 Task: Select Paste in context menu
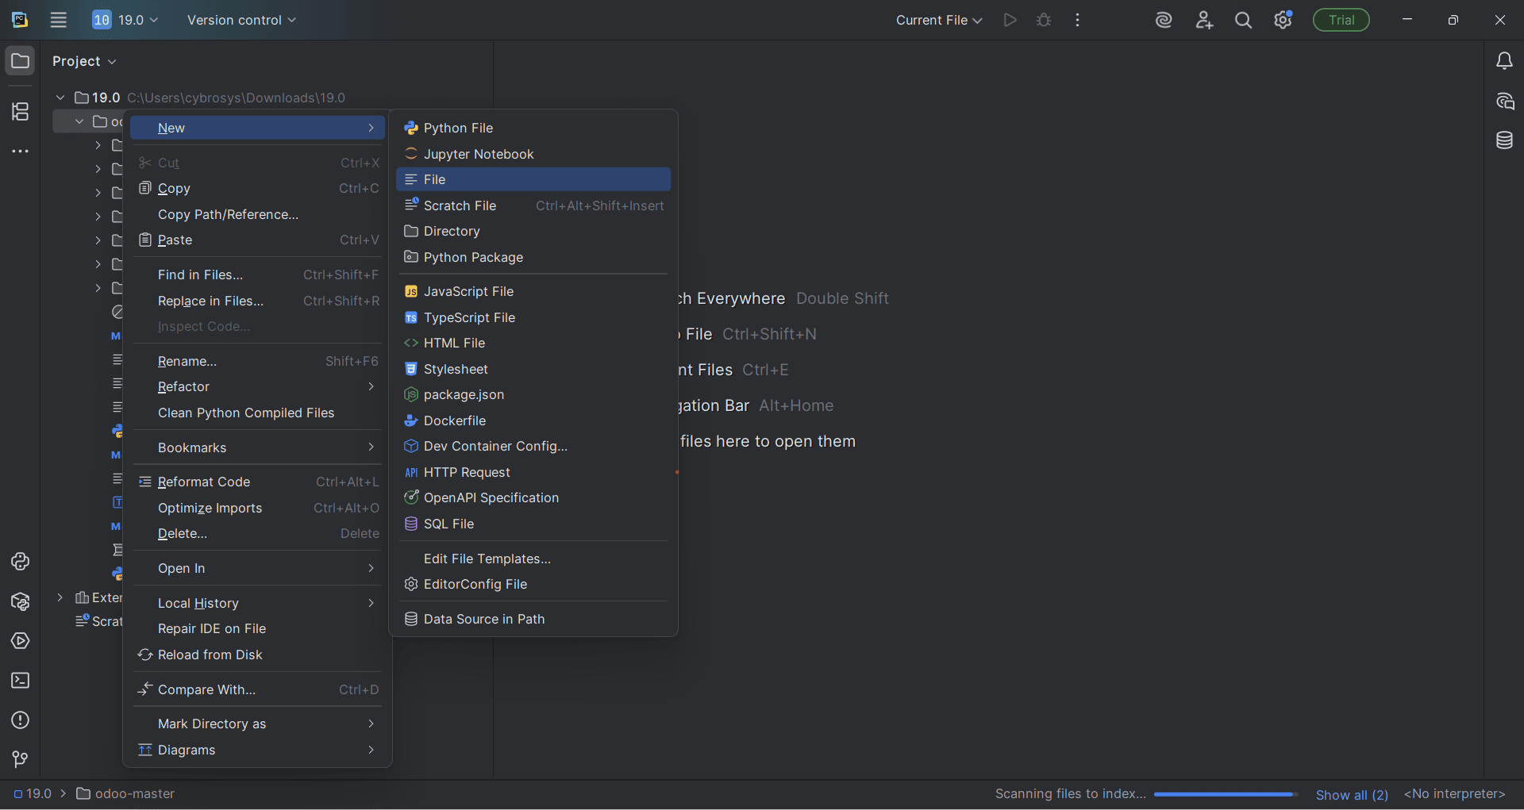[x=257, y=240]
